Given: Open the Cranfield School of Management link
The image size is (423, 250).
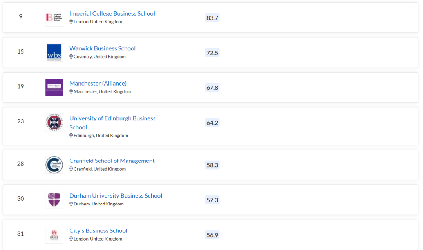Looking at the screenshot, I should 112,161.
